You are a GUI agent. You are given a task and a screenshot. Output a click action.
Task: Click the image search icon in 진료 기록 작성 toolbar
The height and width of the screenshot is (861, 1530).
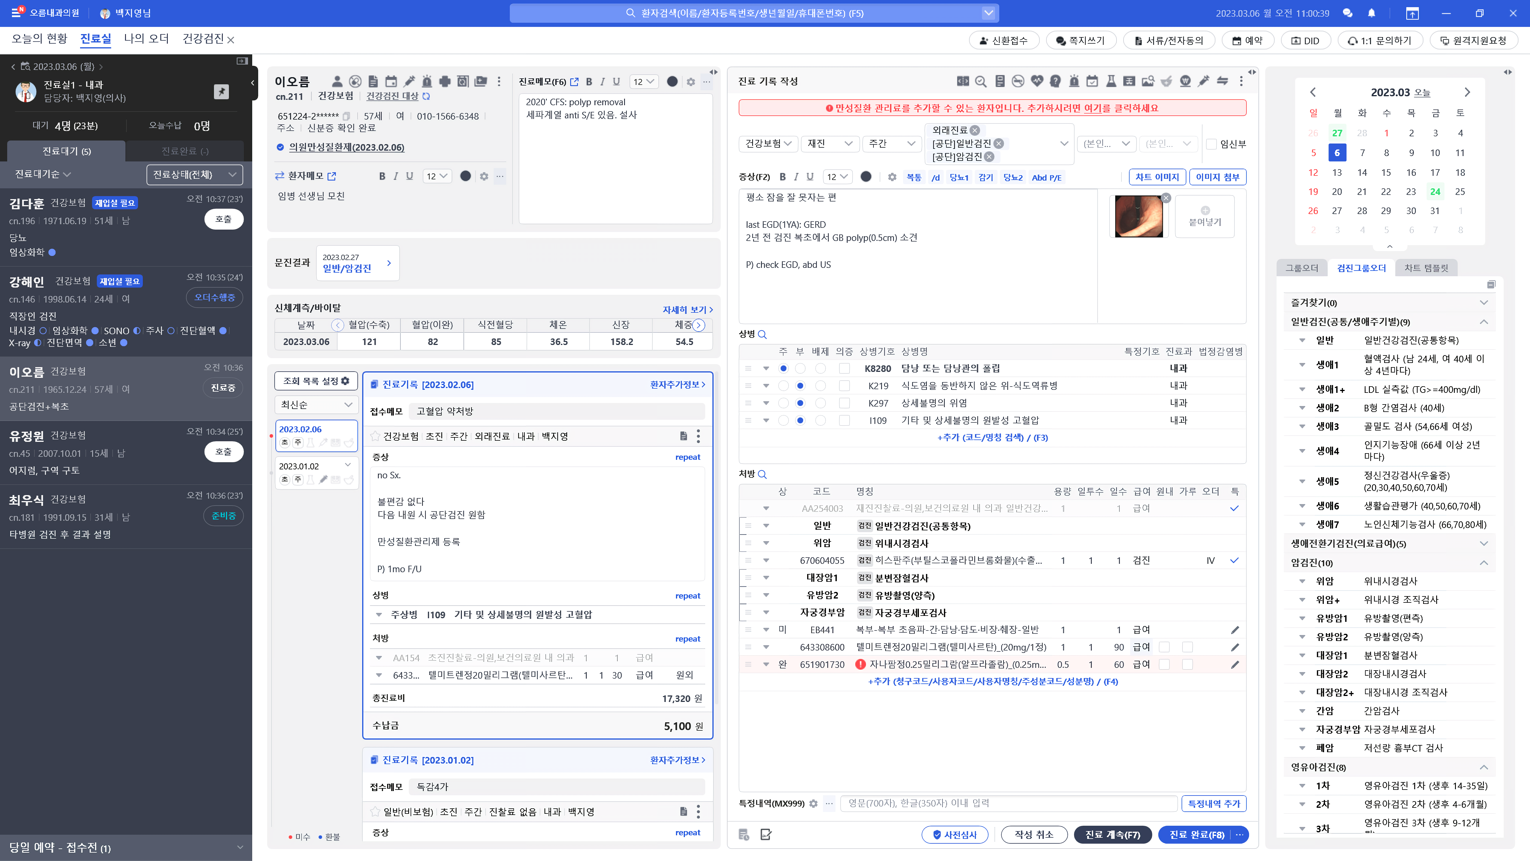point(1147,81)
